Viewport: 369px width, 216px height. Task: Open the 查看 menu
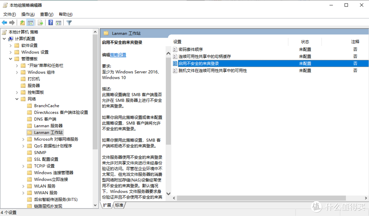pos(46,14)
